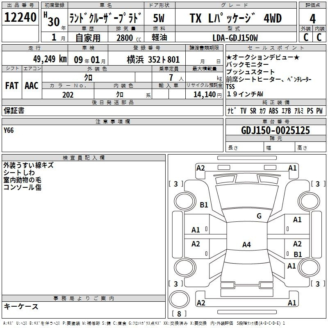The image size is (328, 328).
Task: Click registration number 横浜 352ト801
Action: coord(153,60)
